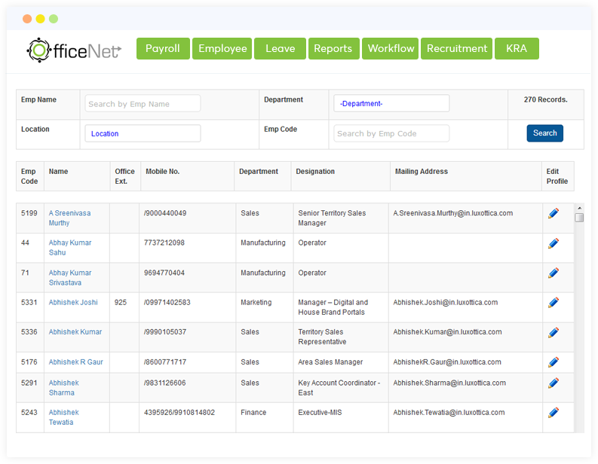Open the Recruitment menu
This screenshot has height=464, width=598.
click(456, 48)
